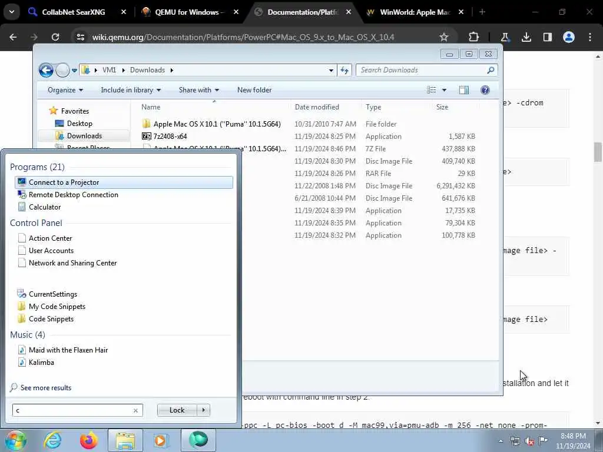Click the Windows Start orb
This screenshot has height=452, width=603.
point(15,440)
